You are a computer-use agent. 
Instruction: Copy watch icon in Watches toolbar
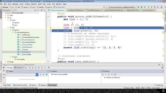click(115, 75)
